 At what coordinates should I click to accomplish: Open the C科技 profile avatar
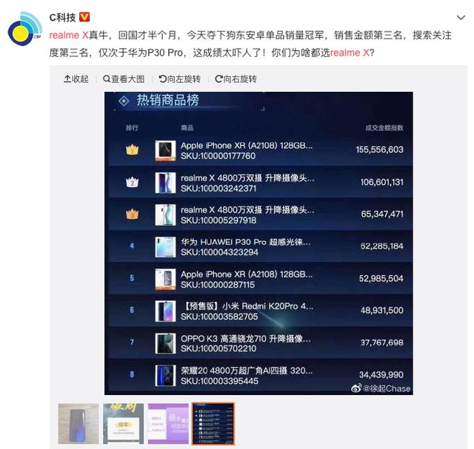tap(25, 29)
